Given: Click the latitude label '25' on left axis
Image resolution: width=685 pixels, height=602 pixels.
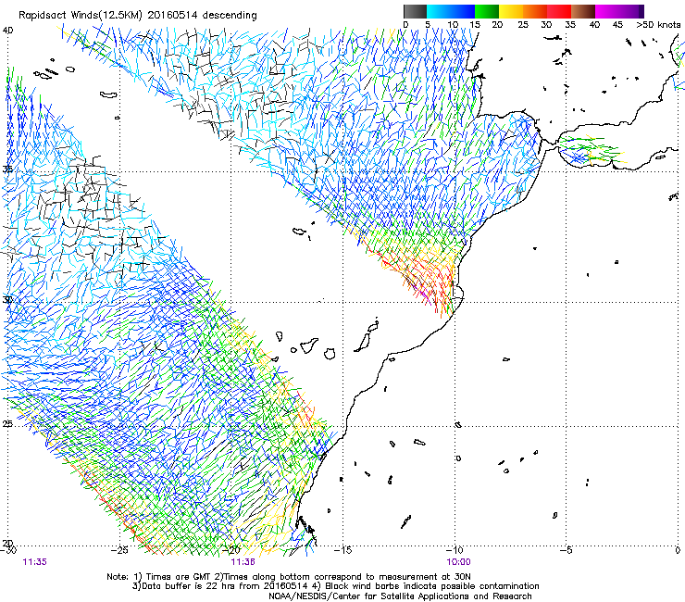Looking at the screenshot, I should coord(7,423).
